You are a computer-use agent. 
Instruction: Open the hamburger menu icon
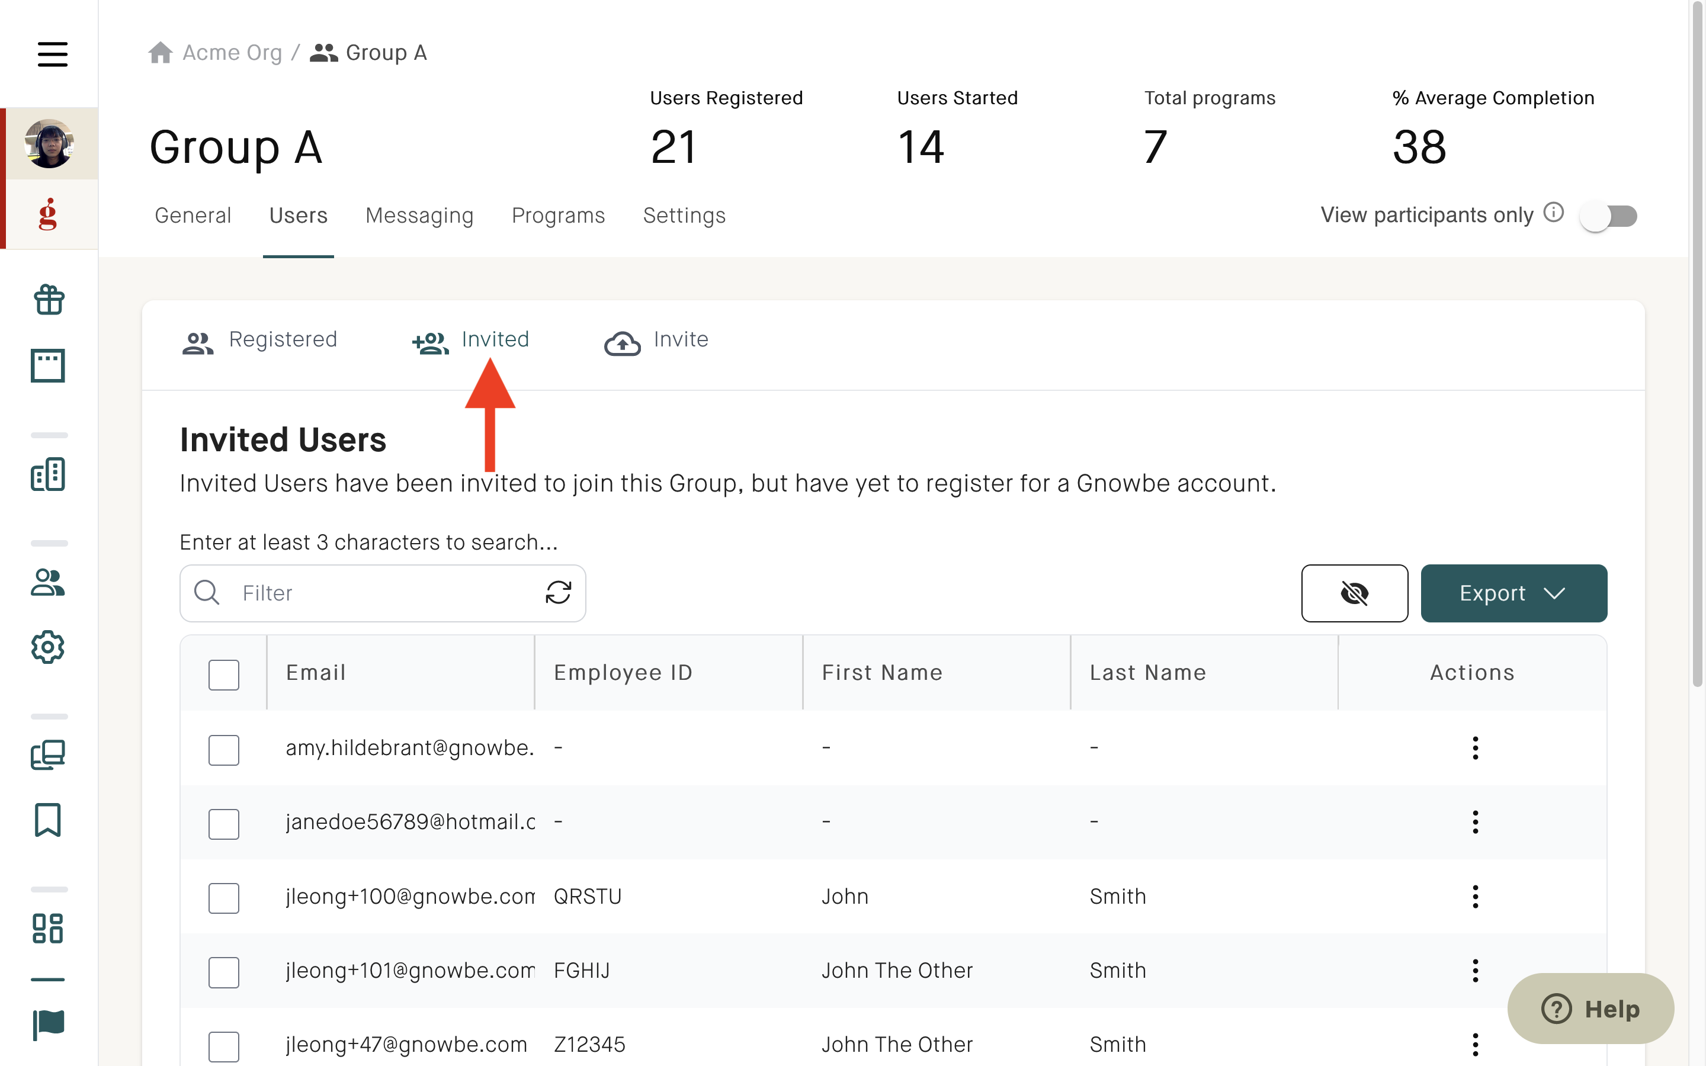(x=52, y=53)
